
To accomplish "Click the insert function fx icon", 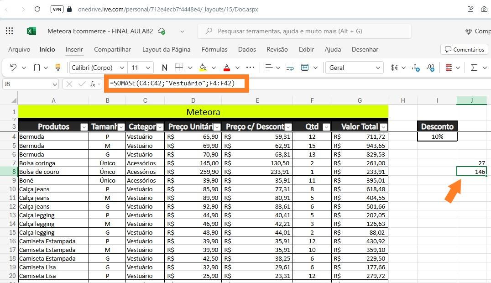I will (93, 84).
